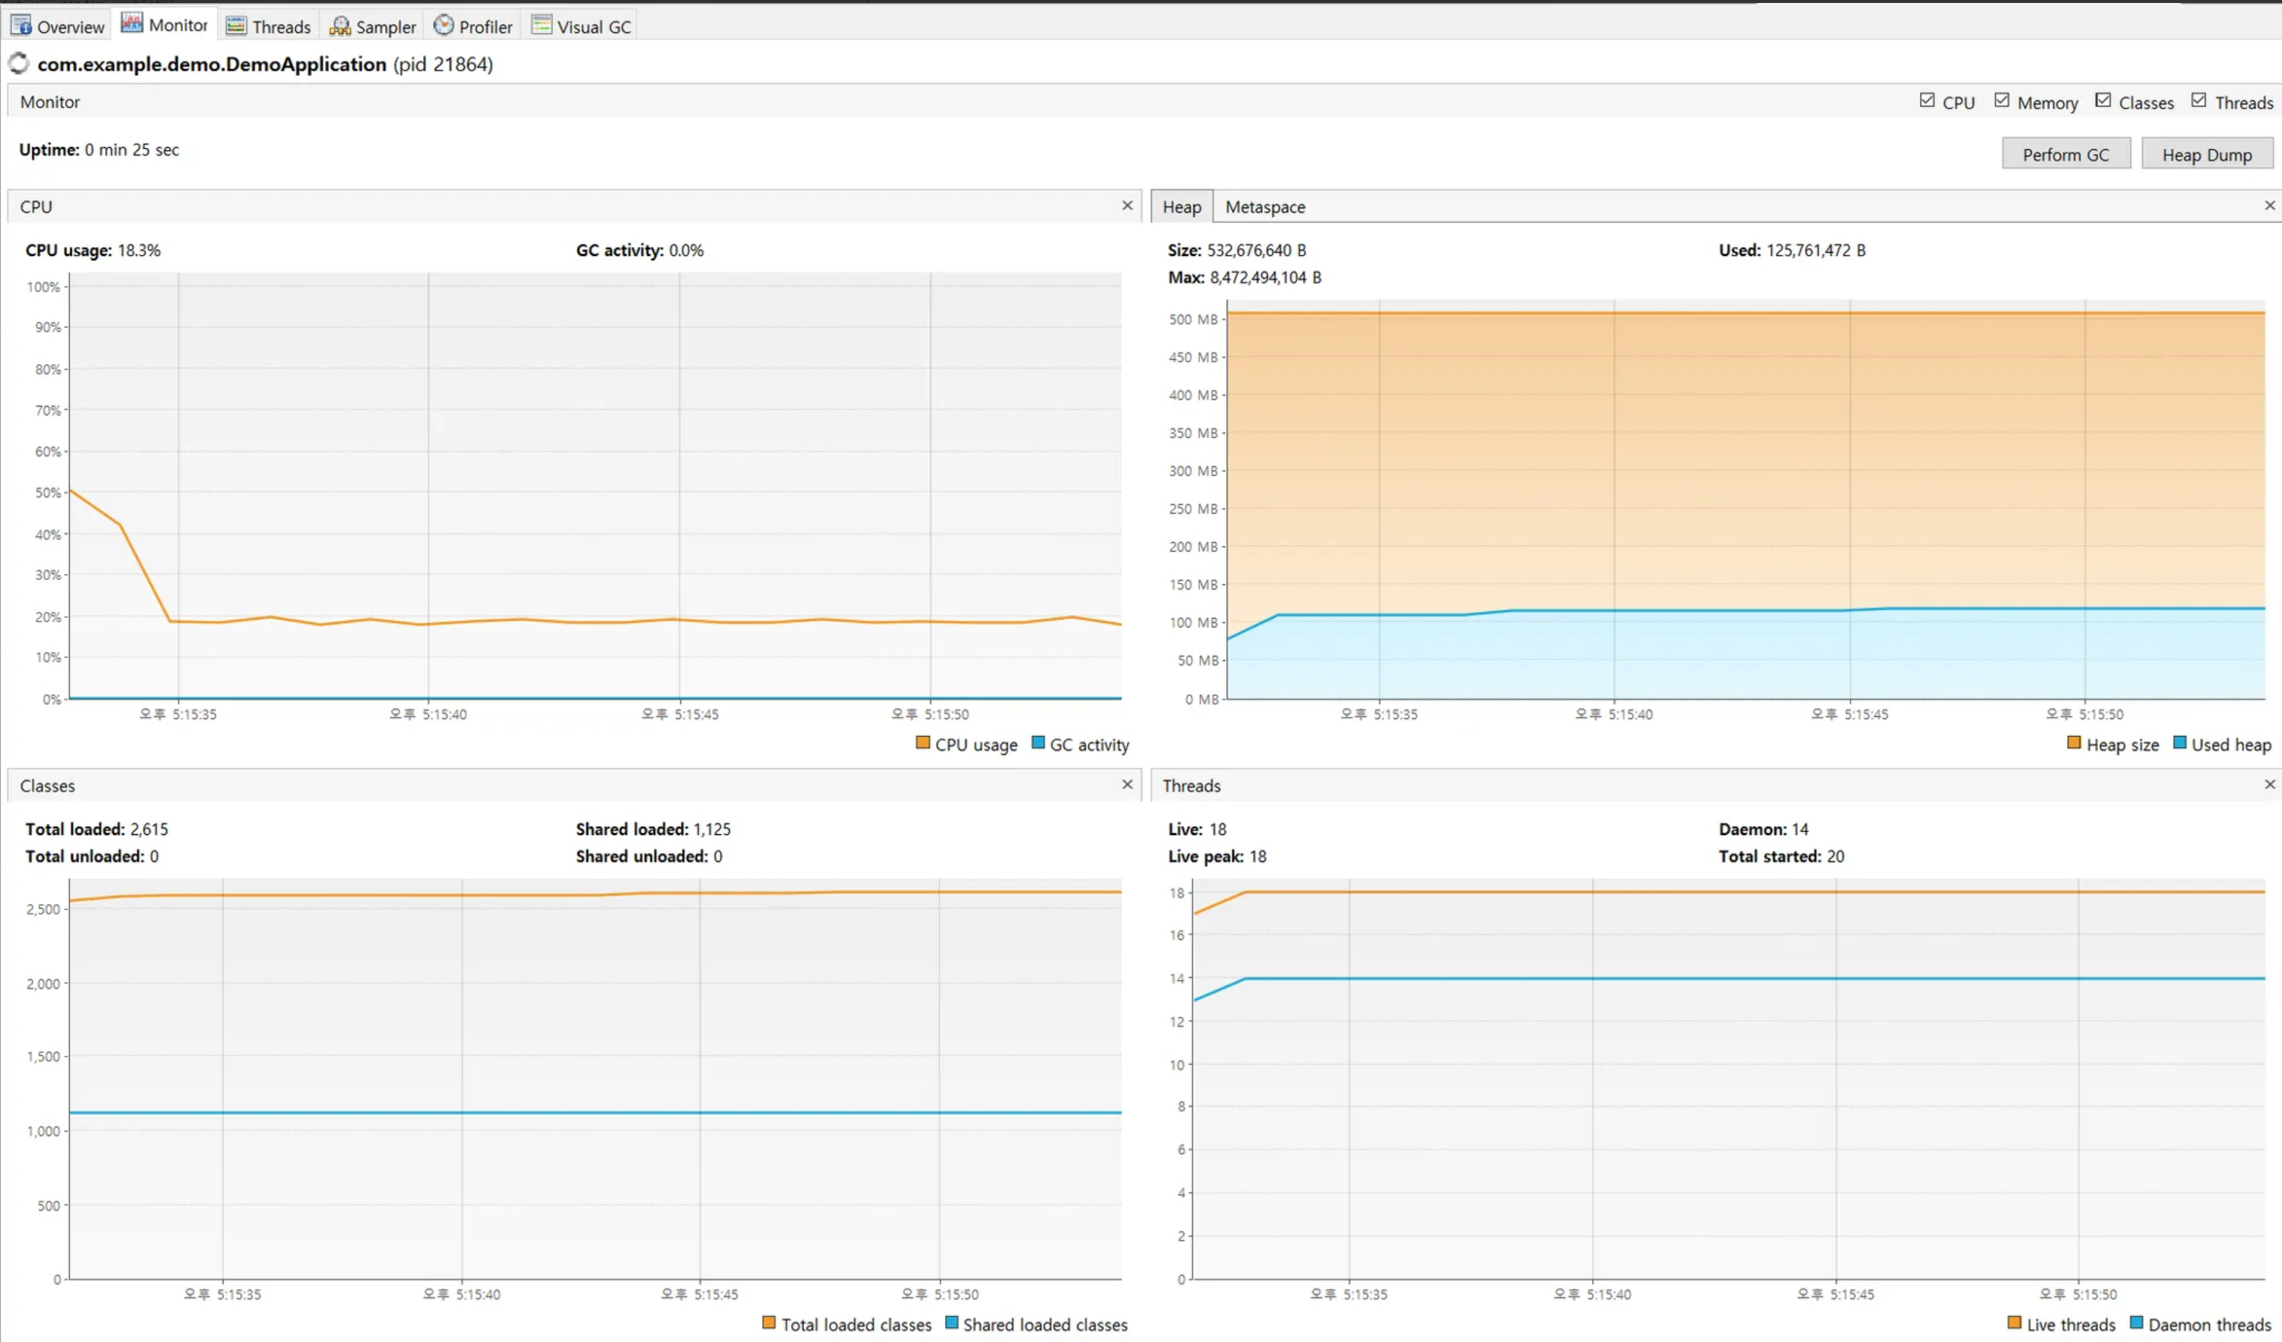Click the Threads tab icon

(236, 25)
